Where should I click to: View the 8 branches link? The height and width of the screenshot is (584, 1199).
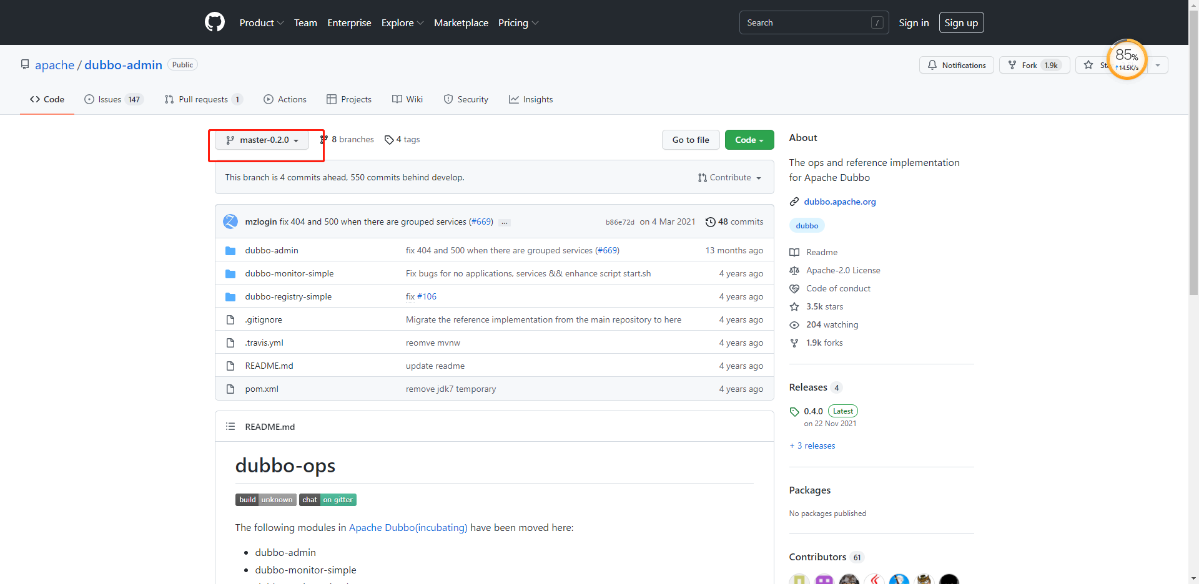click(347, 140)
